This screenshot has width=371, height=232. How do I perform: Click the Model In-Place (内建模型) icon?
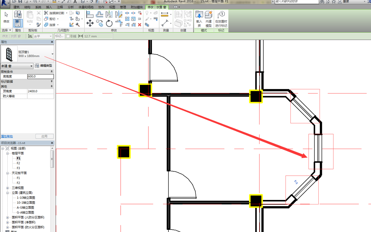209,19
